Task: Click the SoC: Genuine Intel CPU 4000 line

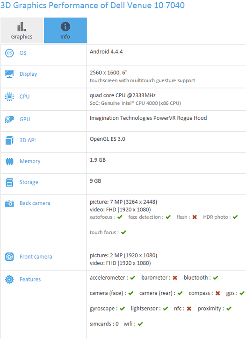Action: (135, 103)
